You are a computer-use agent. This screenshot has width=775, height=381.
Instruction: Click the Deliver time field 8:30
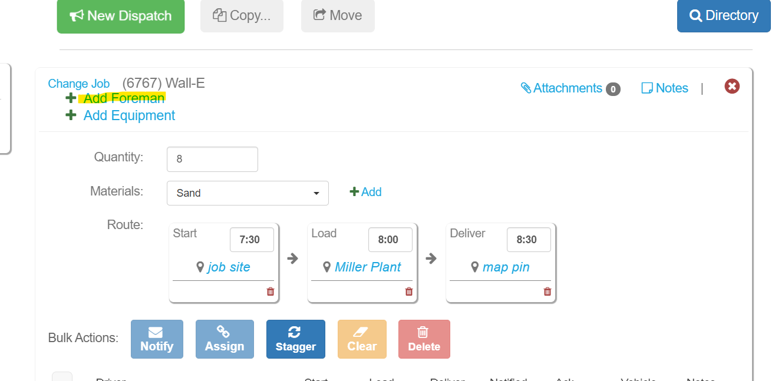click(x=529, y=240)
